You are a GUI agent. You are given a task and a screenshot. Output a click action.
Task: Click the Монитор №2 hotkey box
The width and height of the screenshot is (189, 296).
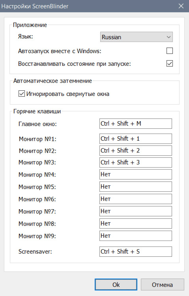[x=136, y=151]
